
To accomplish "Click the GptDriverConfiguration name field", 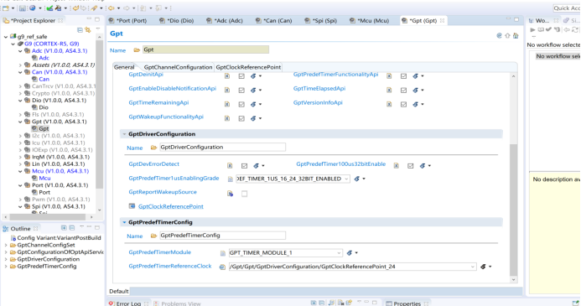I will [222, 147].
